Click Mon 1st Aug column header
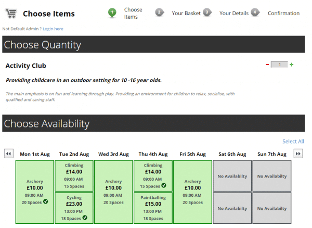312x228 pixels. point(35,154)
